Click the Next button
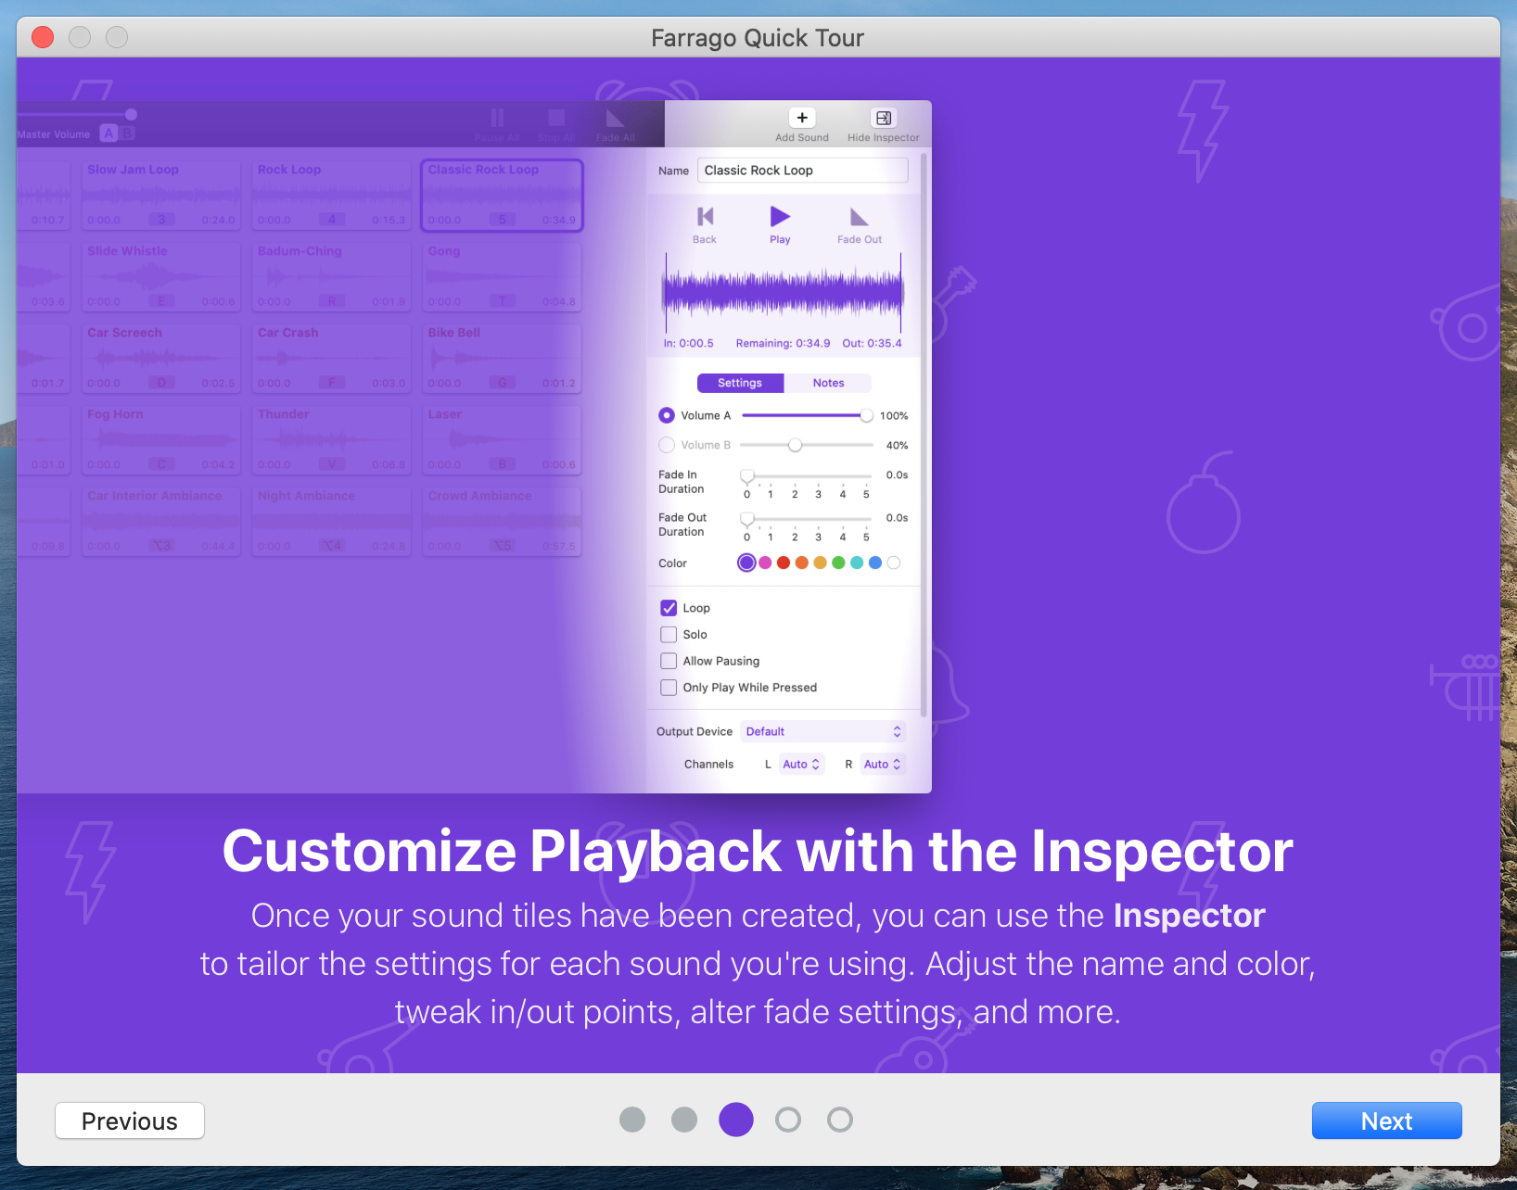The image size is (1517, 1190). [x=1386, y=1120]
